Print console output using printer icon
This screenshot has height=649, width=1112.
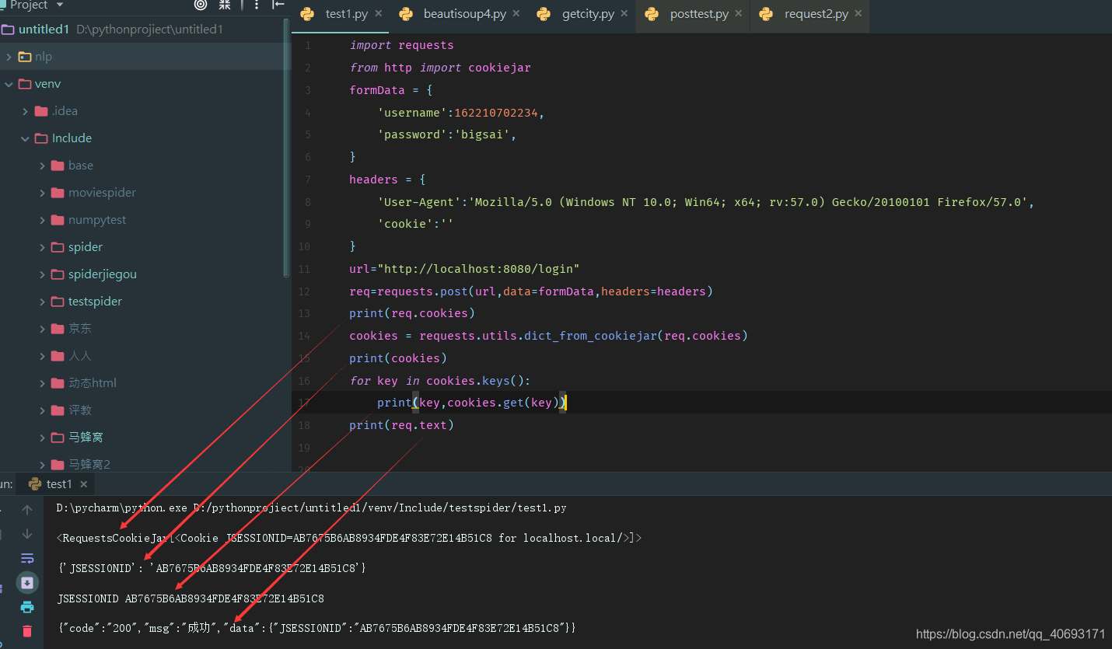[x=26, y=607]
